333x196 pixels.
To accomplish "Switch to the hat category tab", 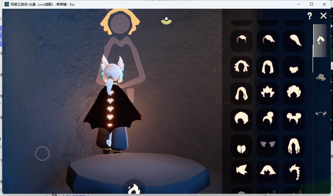I will (321, 77).
